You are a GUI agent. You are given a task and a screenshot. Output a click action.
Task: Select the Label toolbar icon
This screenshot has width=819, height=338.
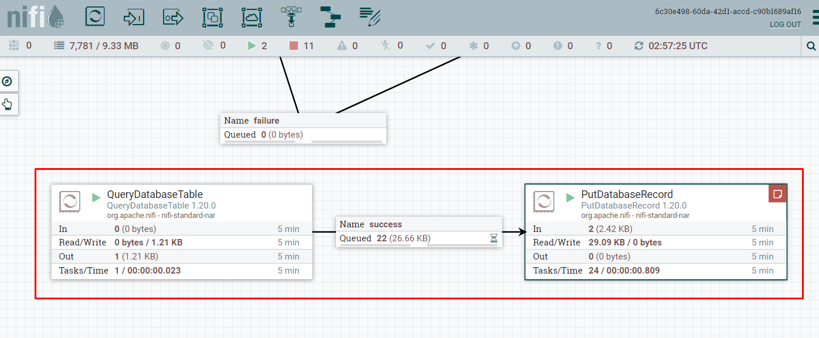[x=369, y=17]
